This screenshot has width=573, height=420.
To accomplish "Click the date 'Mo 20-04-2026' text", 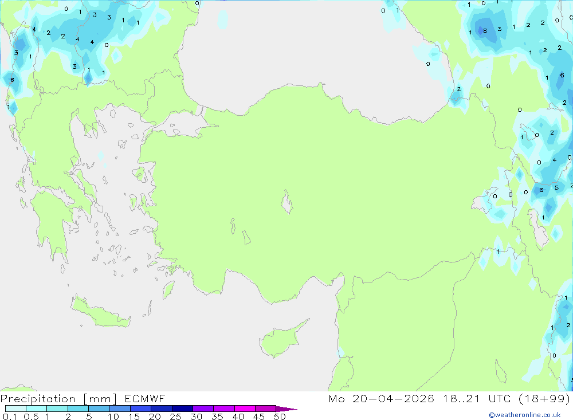I will coord(381,398).
